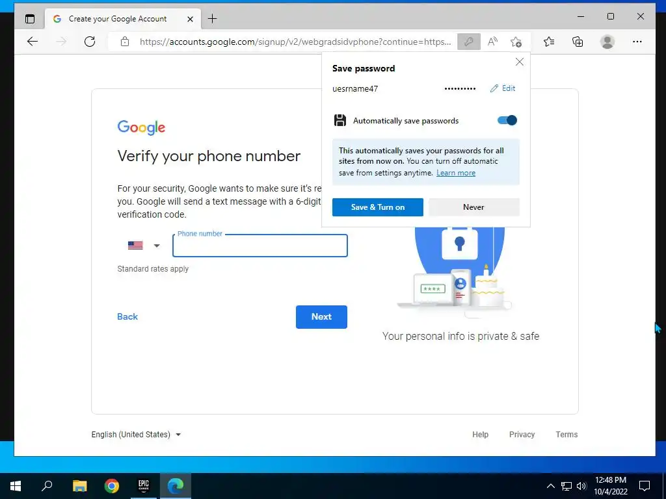This screenshot has height=499, width=666.
Task: Click Microsoft Edge taskbar icon
Action: [176, 486]
